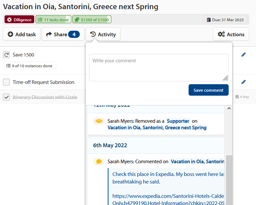256x205 pixels.
Task: Check the Time-off Request Submission checkbox
Action: point(7,82)
